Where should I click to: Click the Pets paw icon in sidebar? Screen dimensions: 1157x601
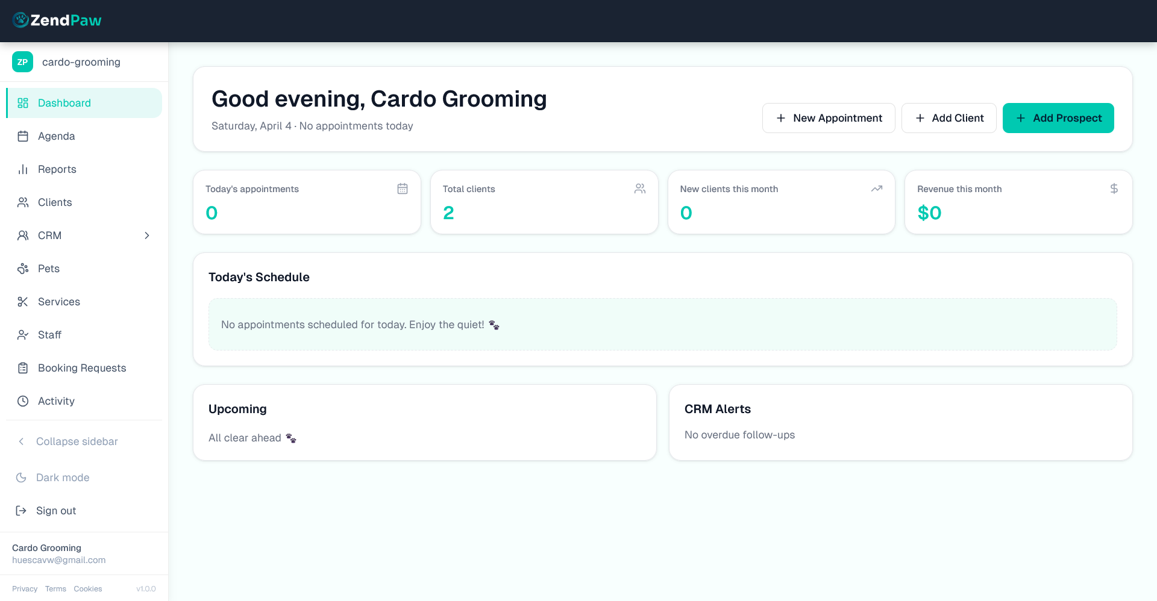(x=23, y=269)
